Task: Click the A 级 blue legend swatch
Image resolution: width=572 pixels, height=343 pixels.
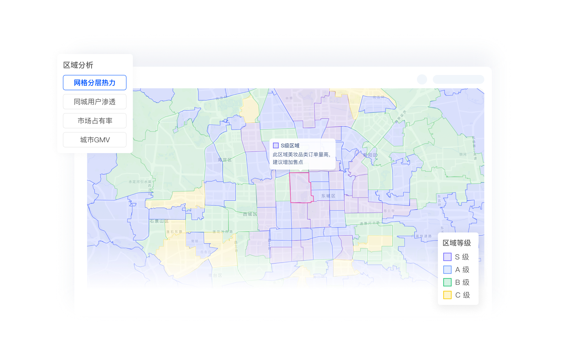Action: coord(447,270)
